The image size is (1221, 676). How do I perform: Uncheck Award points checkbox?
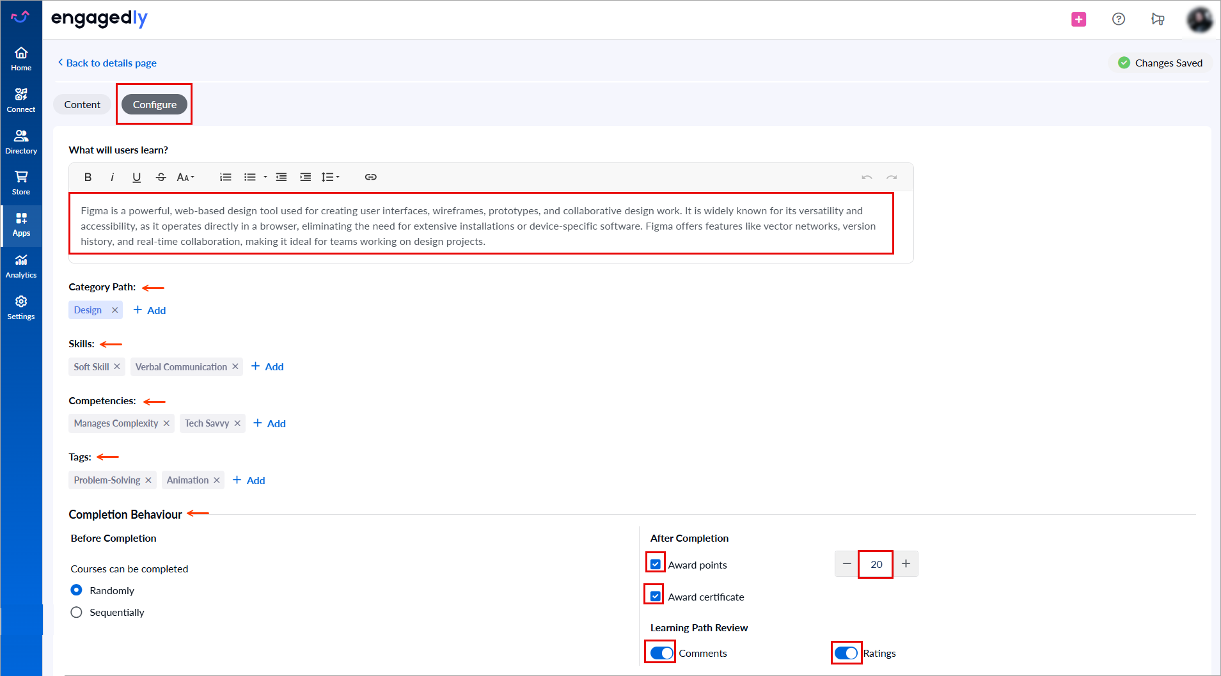(656, 564)
